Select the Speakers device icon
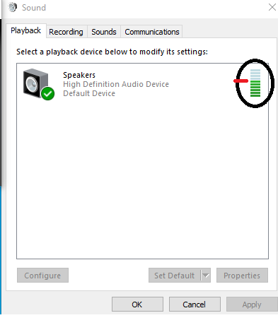This screenshot has width=278, height=325. 38,84
